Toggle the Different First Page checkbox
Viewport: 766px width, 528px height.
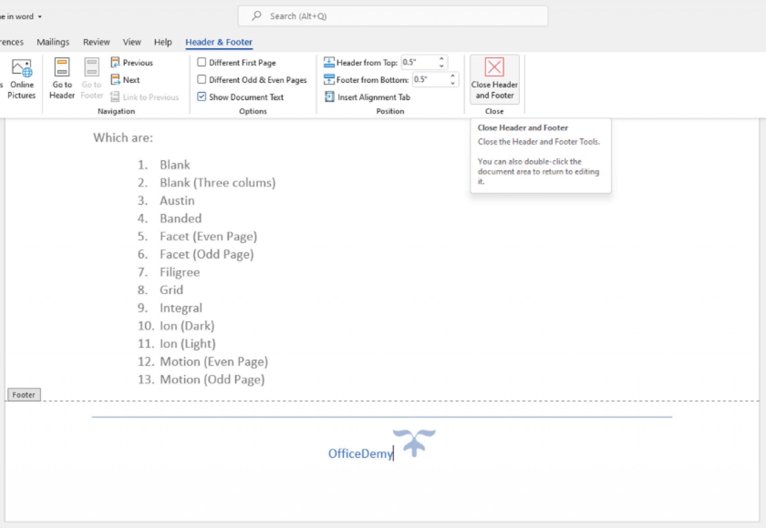click(x=203, y=62)
